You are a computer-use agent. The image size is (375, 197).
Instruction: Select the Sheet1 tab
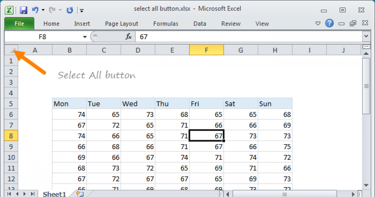[x=54, y=194]
